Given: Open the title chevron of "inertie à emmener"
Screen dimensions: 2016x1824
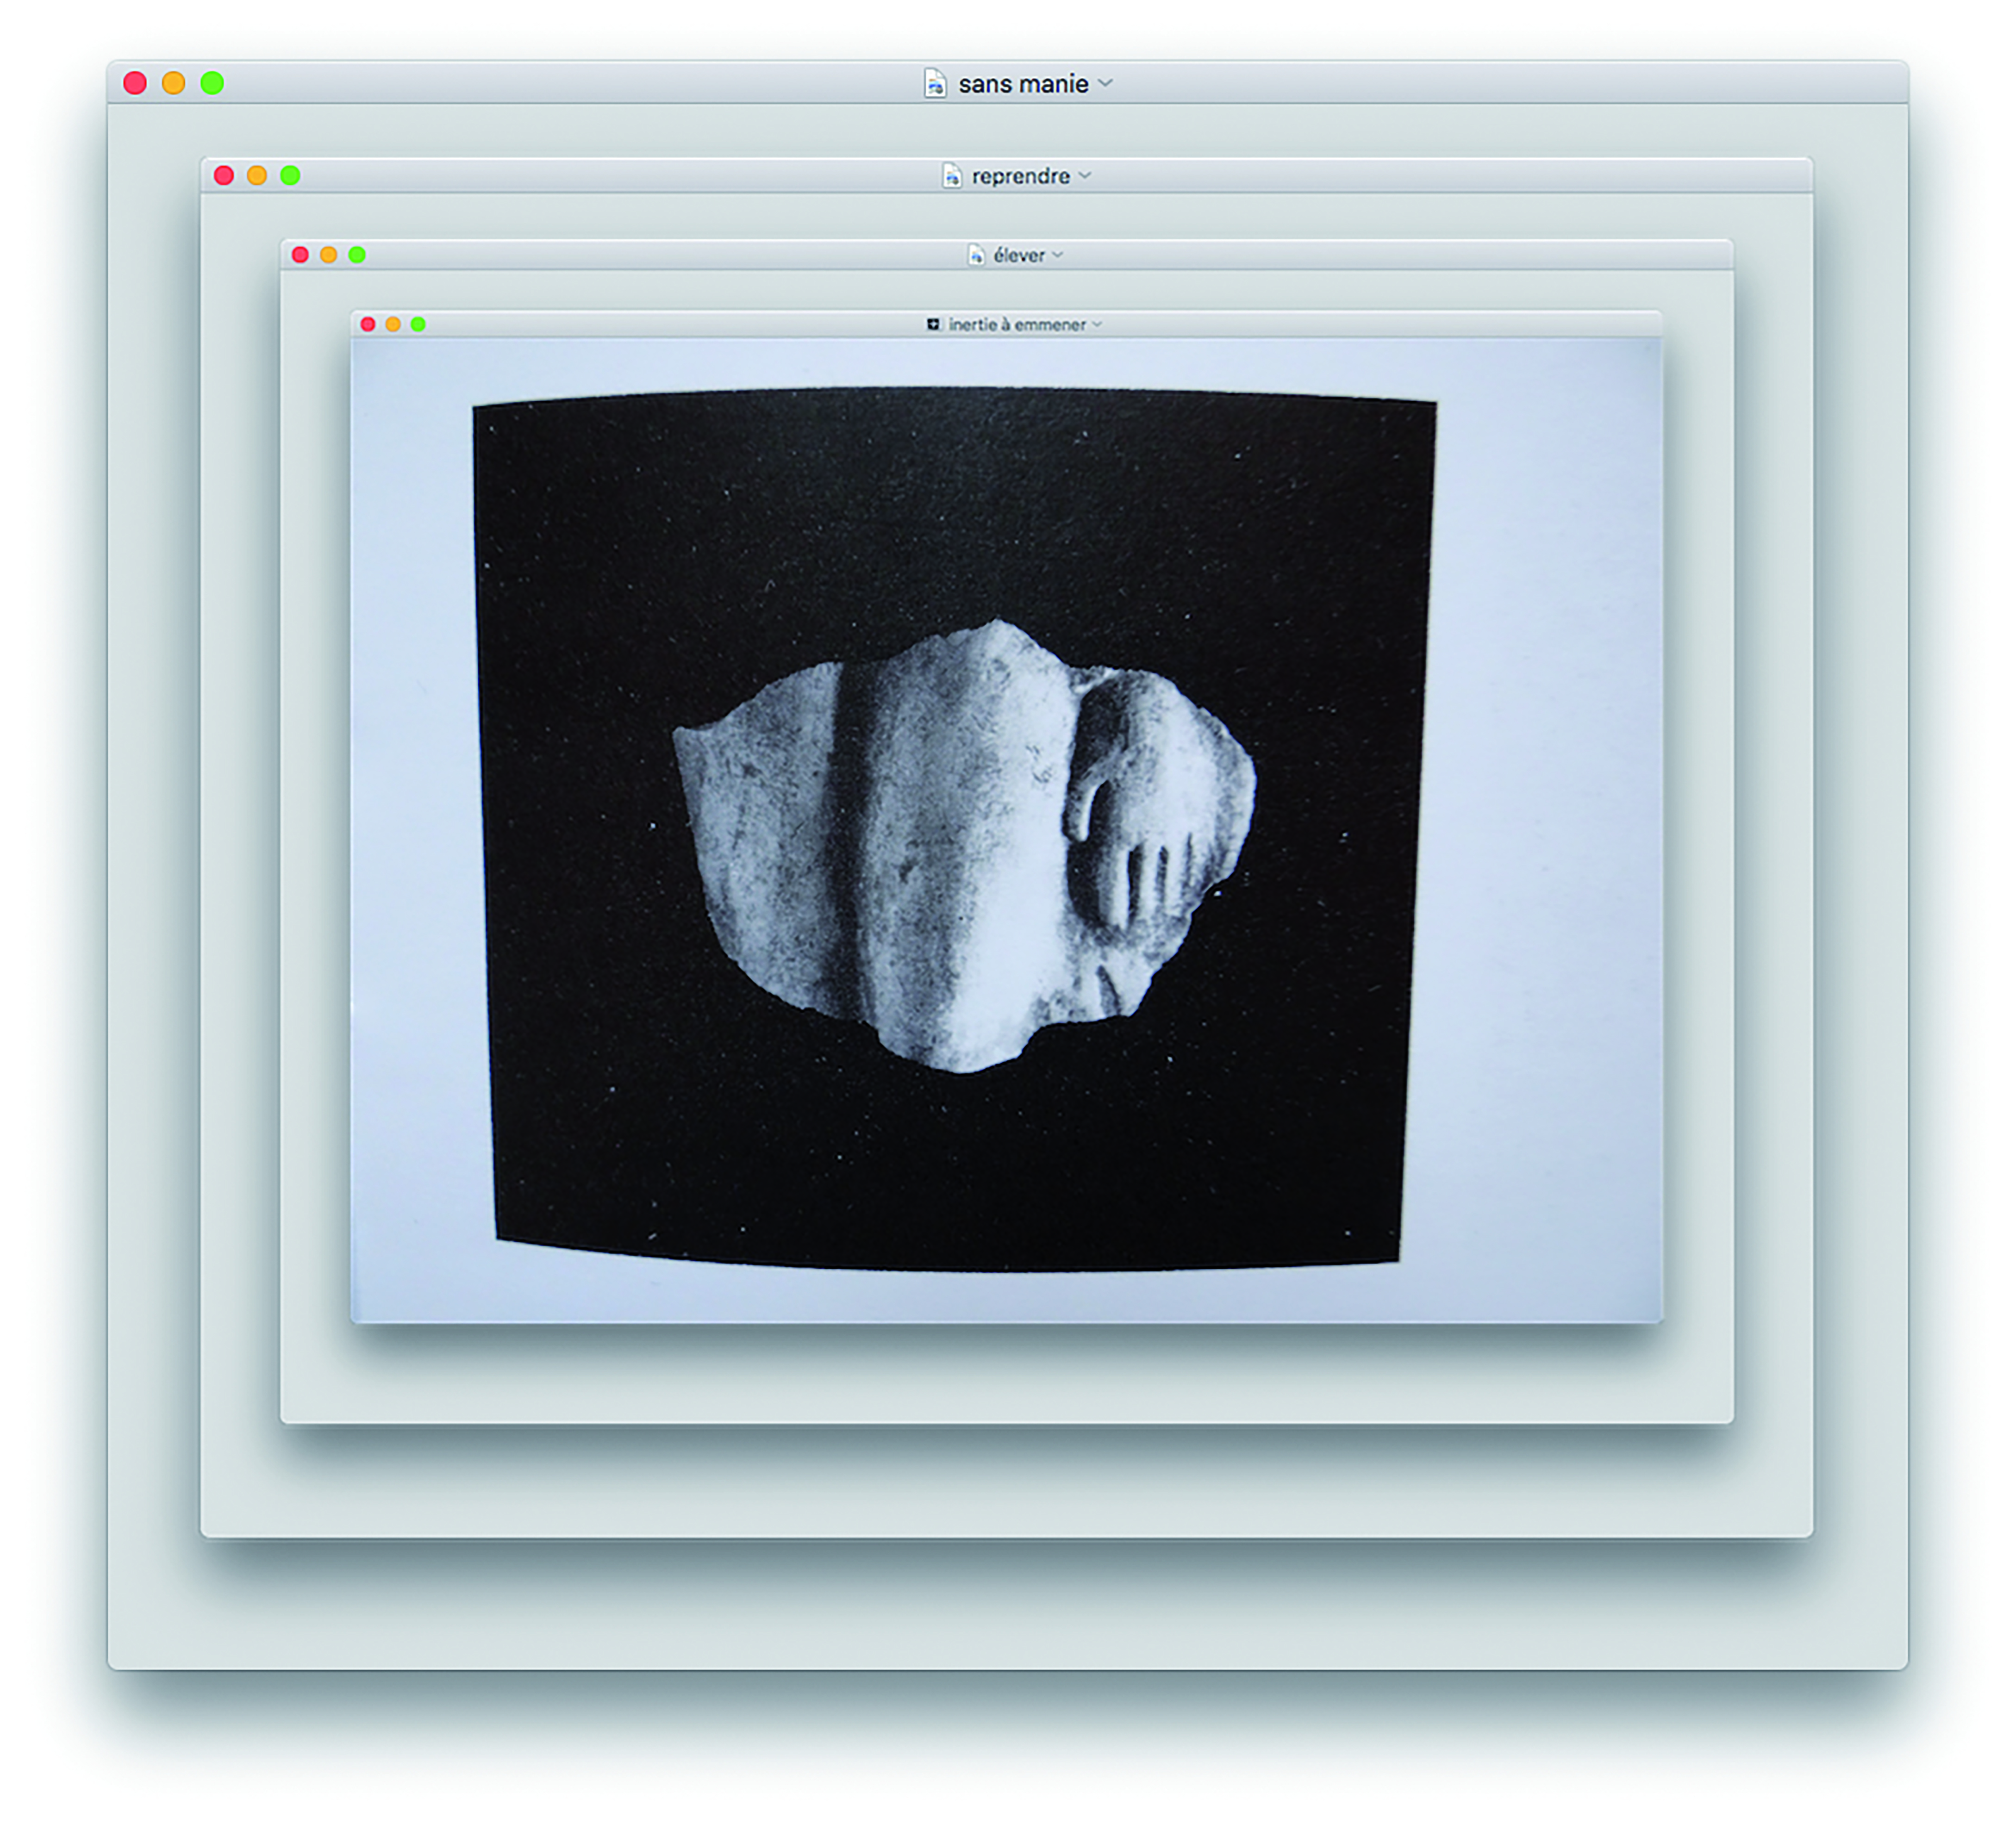Looking at the screenshot, I should (x=1097, y=324).
